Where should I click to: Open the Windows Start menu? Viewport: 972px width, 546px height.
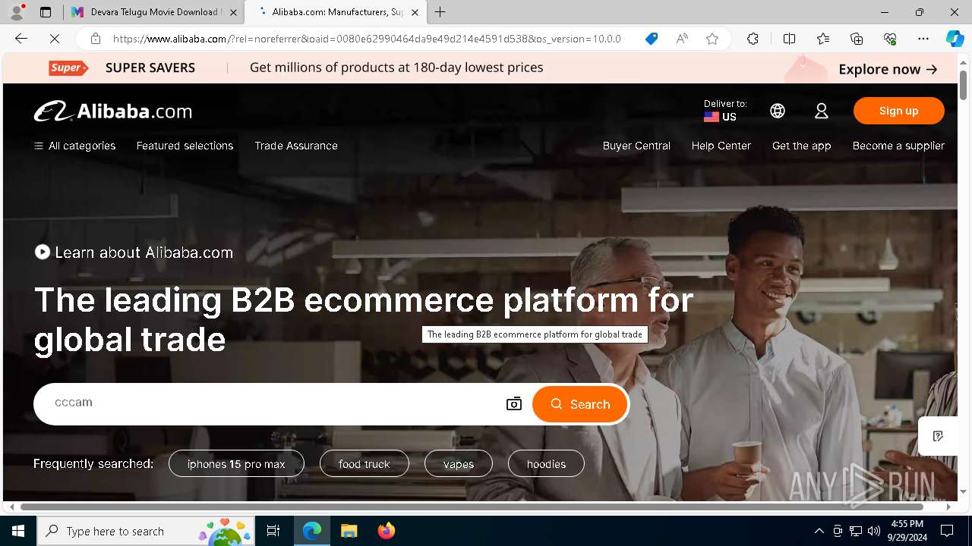coord(18,531)
